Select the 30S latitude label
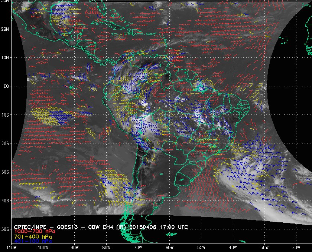This screenshot has width=312, height=252. point(5,172)
